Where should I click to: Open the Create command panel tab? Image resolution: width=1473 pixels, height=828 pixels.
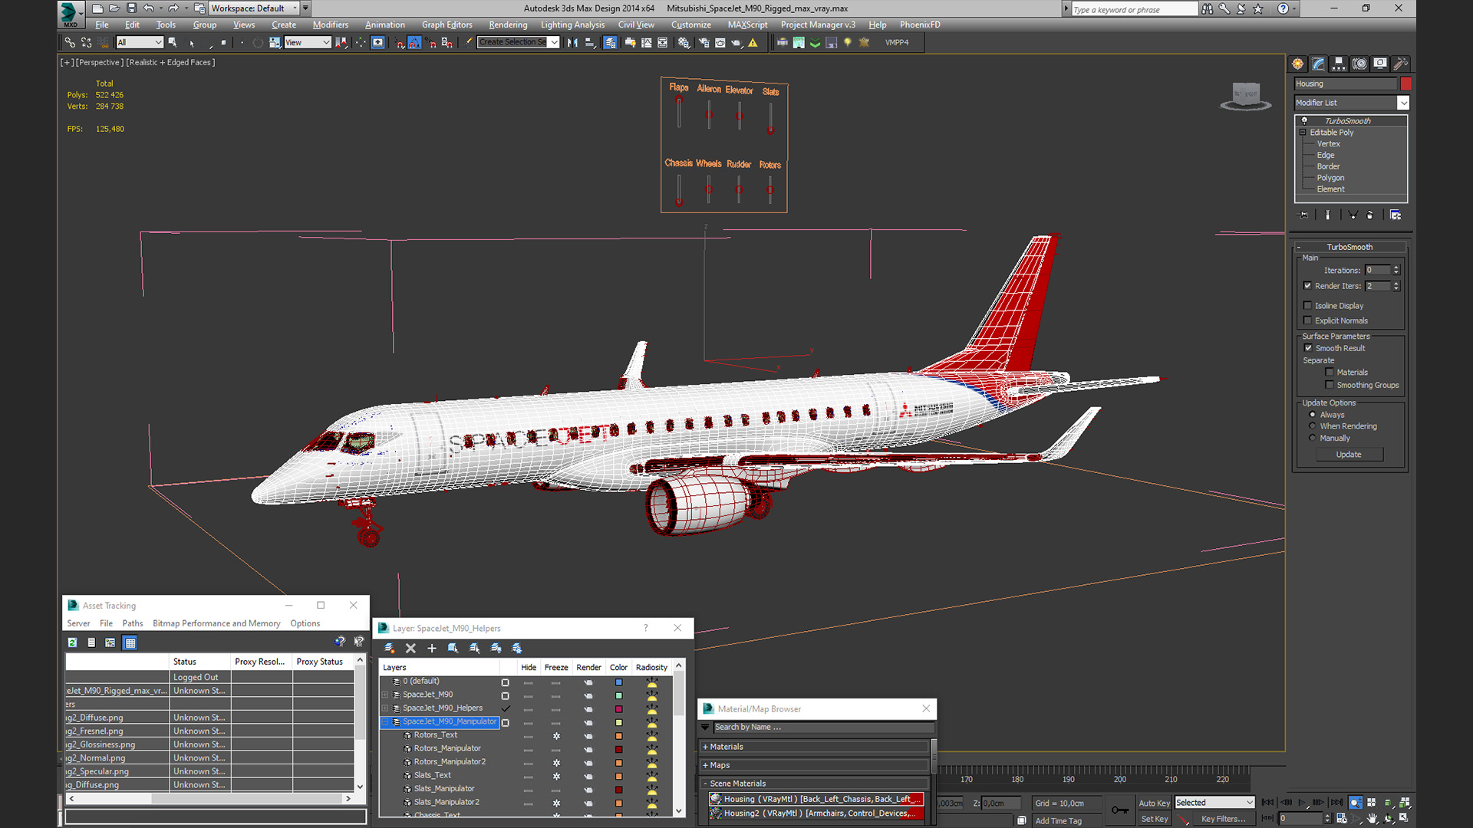click(x=1297, y=64)
